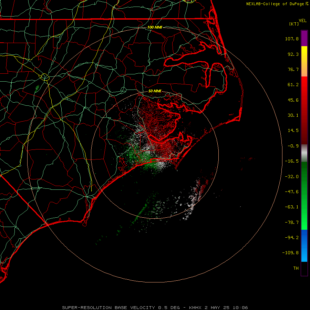Select the -94.2 scale label
The width and height of the screenshot is (310, 310).
292,238
